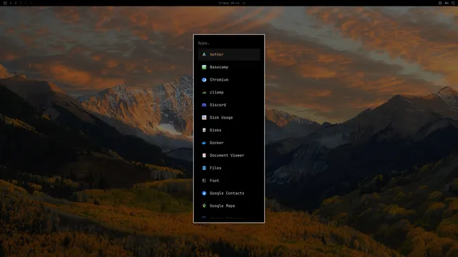Click the Friday clock in top bar

pos(229,3)
